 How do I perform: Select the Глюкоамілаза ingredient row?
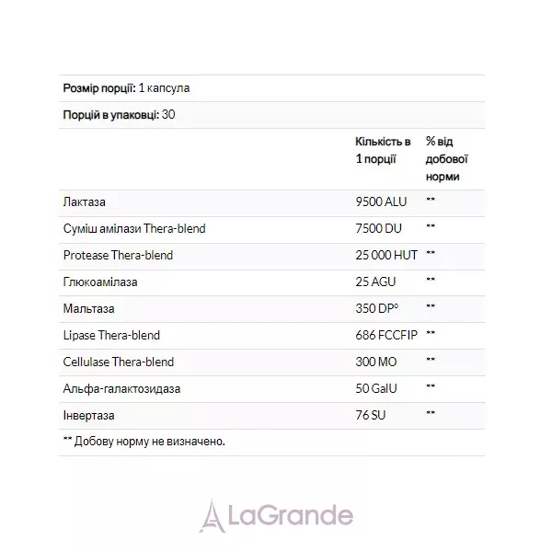pos(271,282)
